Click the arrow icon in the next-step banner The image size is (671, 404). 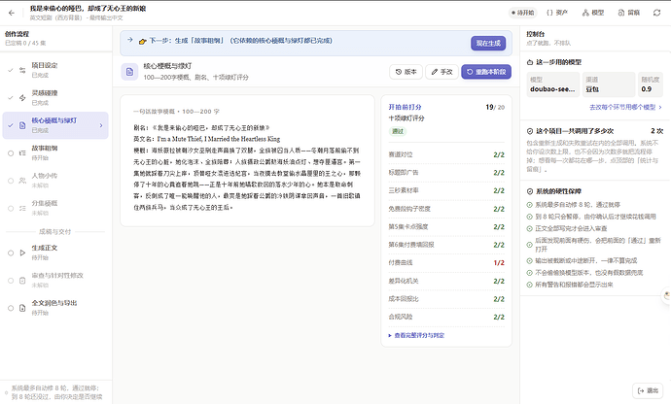pos(130,40)
